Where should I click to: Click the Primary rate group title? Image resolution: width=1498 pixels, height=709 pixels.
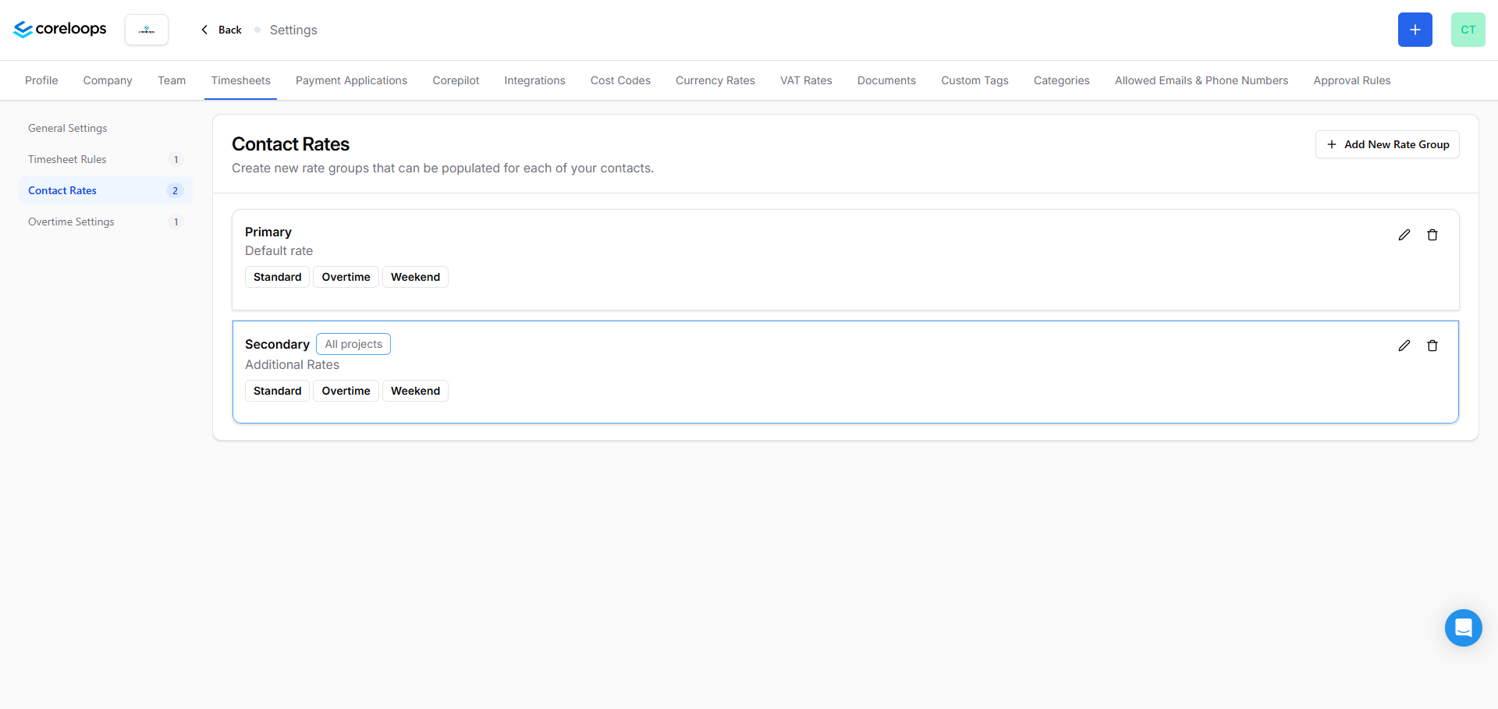pyautogui.click(x=268, y=232)
